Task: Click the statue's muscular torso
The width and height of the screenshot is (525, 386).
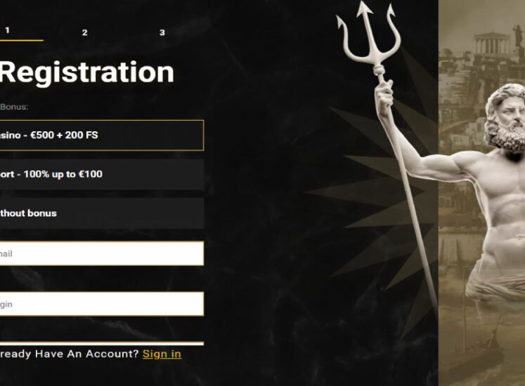Action: click(x=503, y=214)
